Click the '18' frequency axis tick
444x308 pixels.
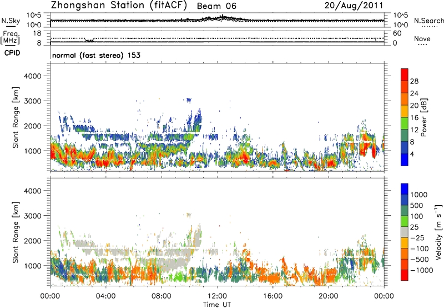[x=37, y=33]
